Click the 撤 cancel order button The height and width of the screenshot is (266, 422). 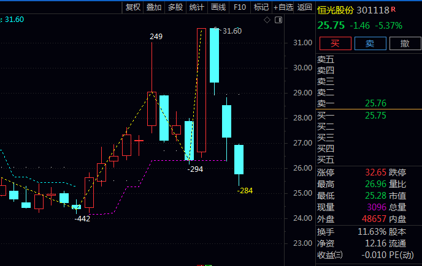point(405,43)
